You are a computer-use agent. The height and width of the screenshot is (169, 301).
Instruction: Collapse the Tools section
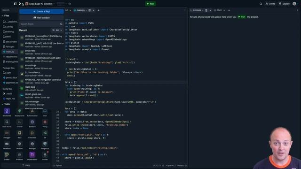pyautogui.click(x=2, y=104)
